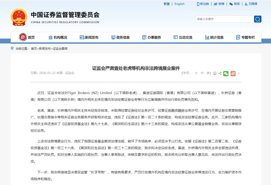271x185 pixels.
Task: Set article font size to small (小)
Action: (x=208, y=73)
